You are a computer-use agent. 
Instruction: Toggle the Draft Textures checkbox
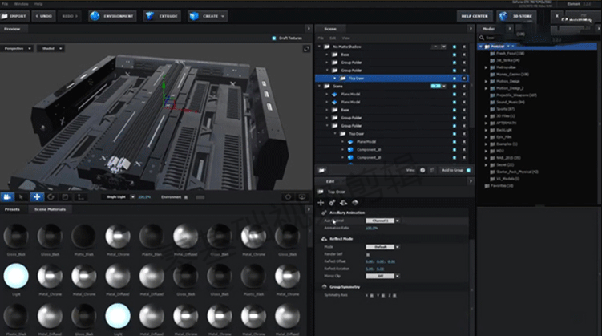click(x=273, y=38)
